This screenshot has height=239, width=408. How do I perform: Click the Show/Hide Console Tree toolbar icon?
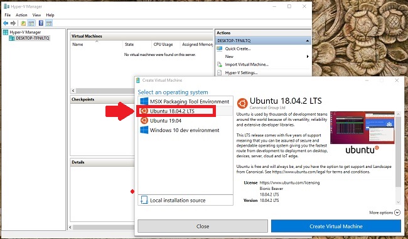point(31,23)
